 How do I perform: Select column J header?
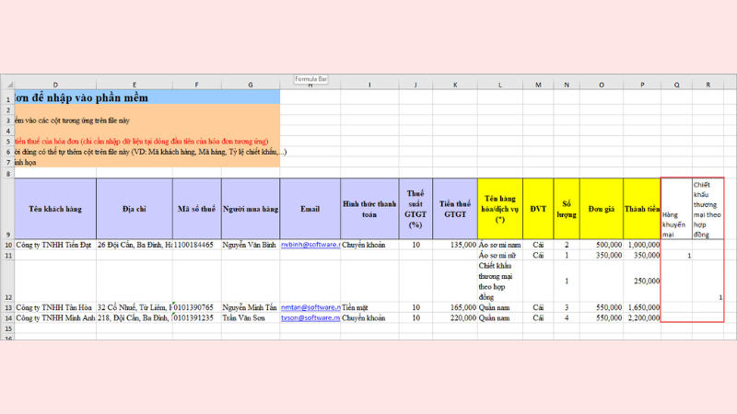415,85
